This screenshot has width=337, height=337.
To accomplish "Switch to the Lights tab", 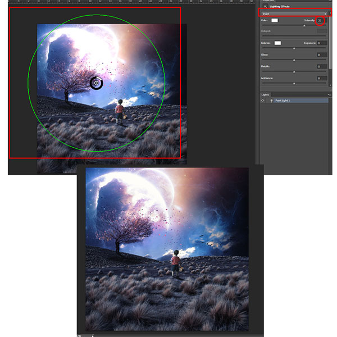I will point(265,95).
